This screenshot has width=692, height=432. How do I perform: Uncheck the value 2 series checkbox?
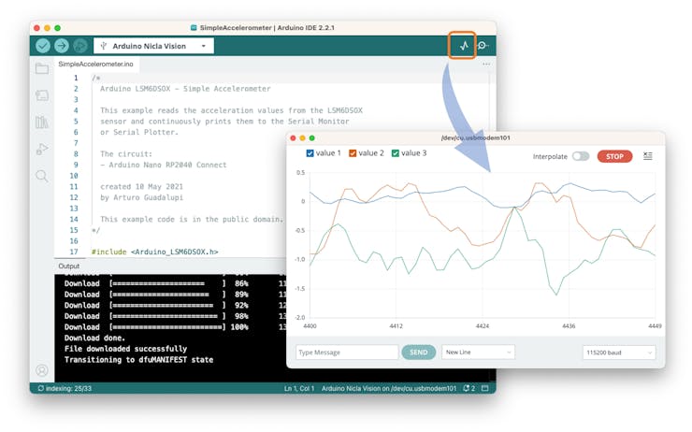[x=353, y=153]
